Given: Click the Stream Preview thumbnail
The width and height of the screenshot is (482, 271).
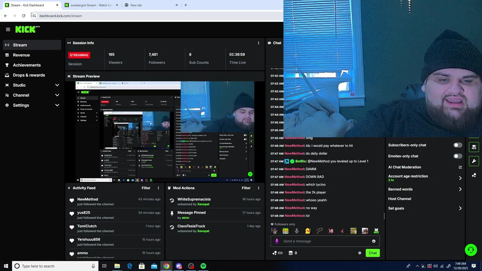Looking at the screenshot, I should tap(165, 131).
